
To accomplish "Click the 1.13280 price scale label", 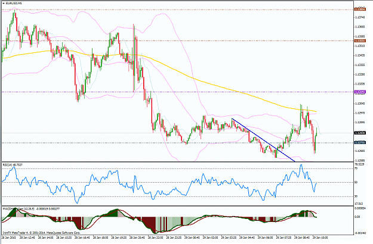I will (360, 74).
